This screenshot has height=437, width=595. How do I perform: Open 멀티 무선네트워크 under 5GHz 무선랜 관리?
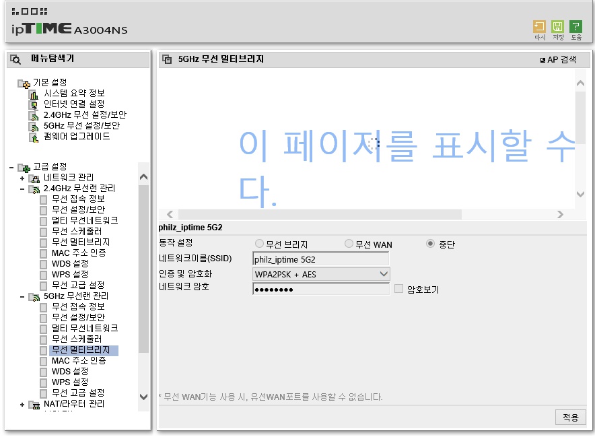coord(85,328)
